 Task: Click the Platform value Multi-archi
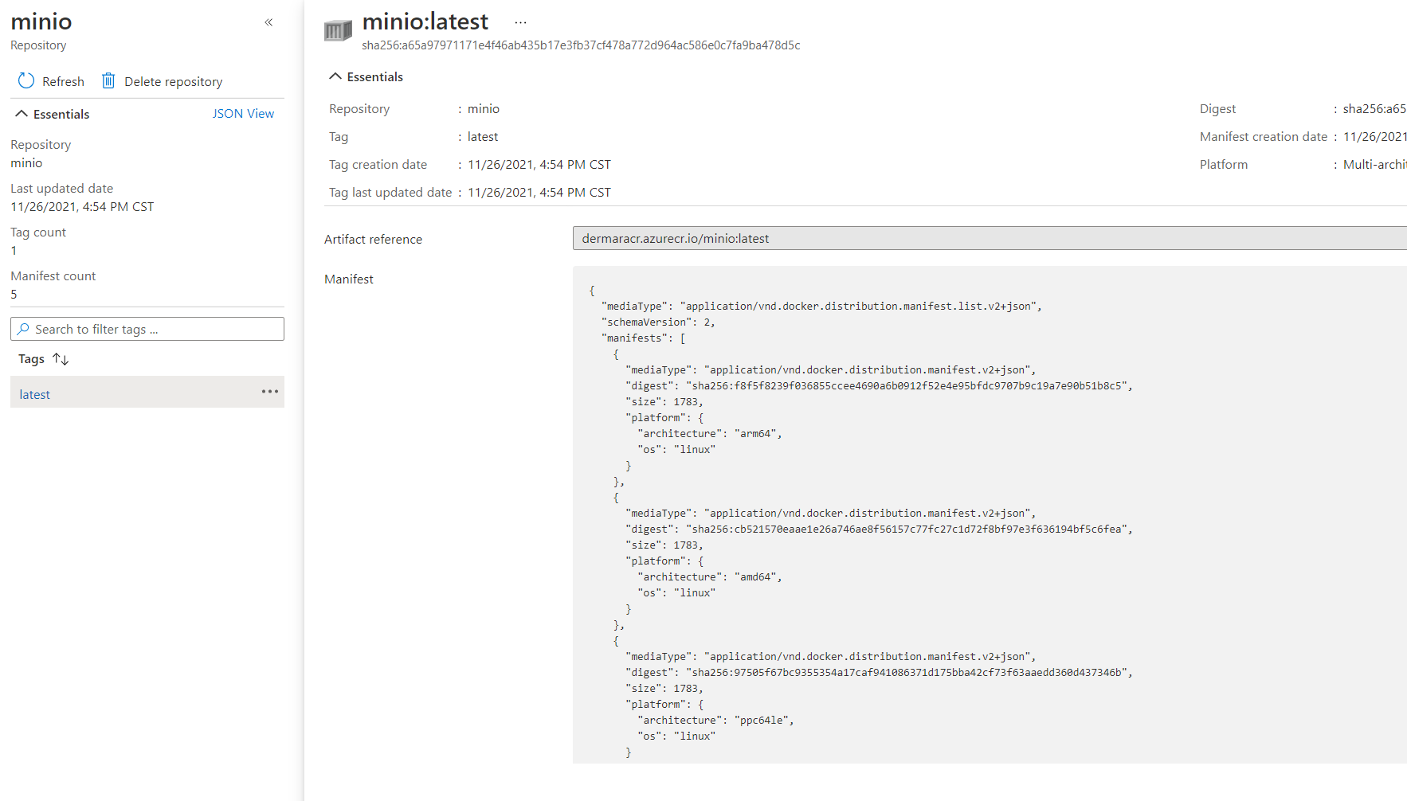[1375, 165]
